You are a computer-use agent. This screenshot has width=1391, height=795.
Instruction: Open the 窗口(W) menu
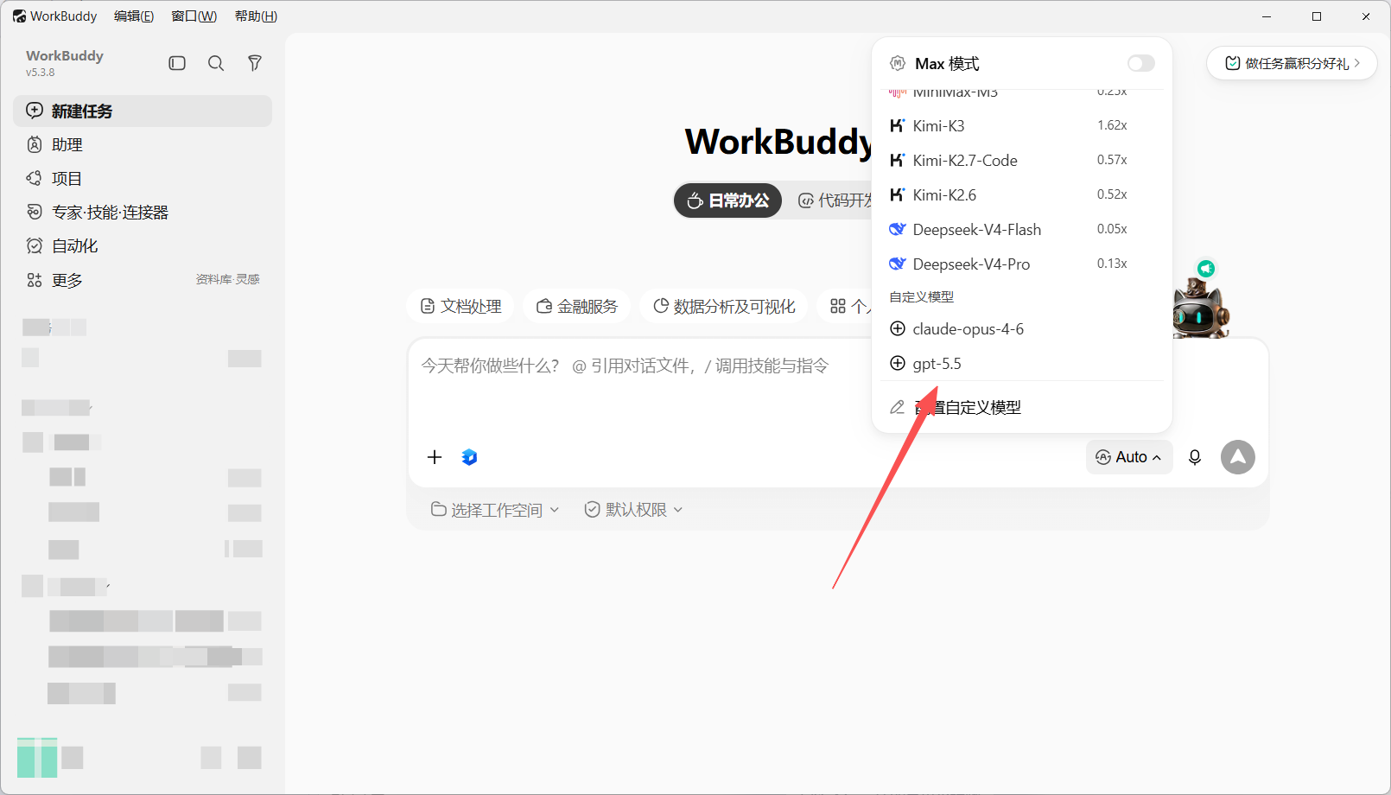click(x=194, y=16)
